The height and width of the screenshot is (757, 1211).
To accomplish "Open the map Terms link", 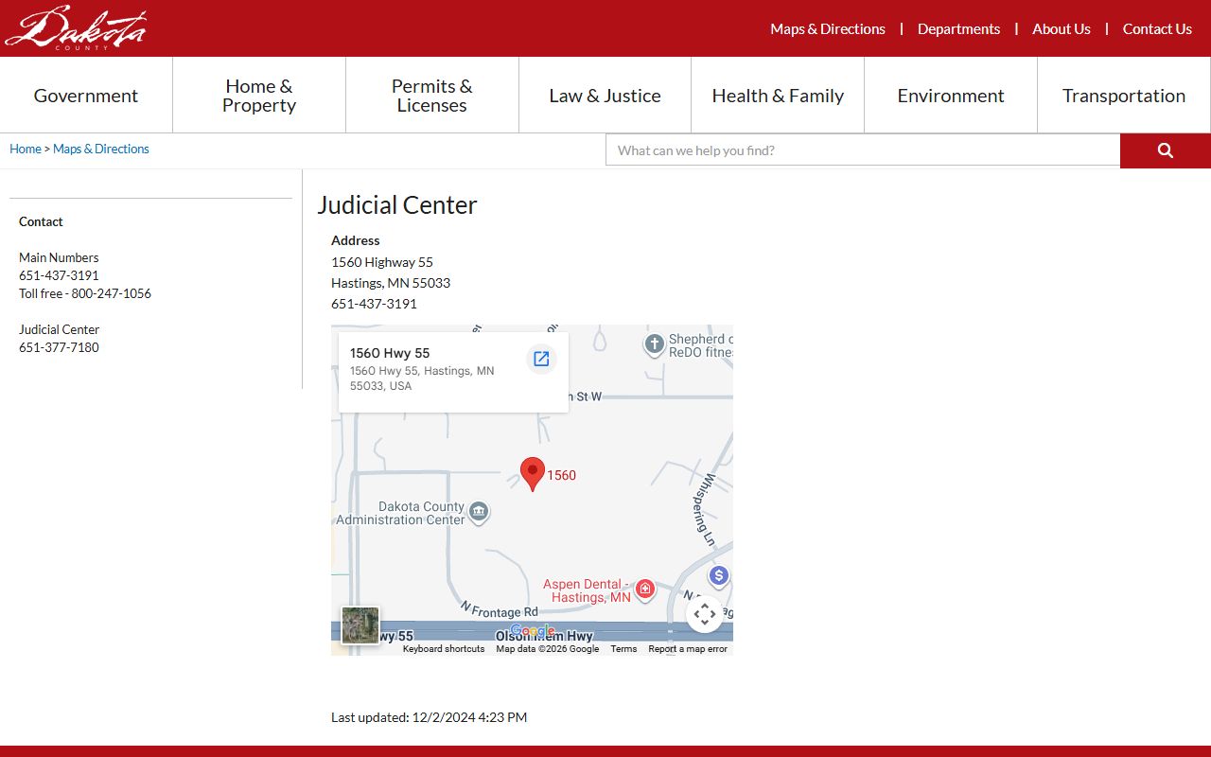I will pyautogui.click(x=623, y=649).
